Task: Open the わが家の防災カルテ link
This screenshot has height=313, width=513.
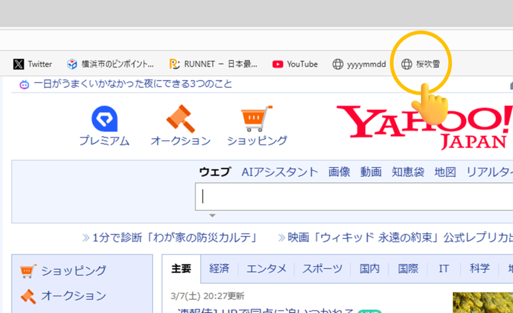Action: pos(175,237)
